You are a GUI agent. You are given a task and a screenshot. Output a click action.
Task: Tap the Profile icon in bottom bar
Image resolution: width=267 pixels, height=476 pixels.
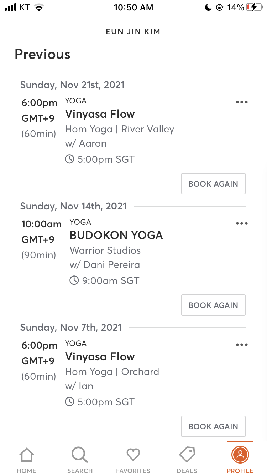coord(240,455)
